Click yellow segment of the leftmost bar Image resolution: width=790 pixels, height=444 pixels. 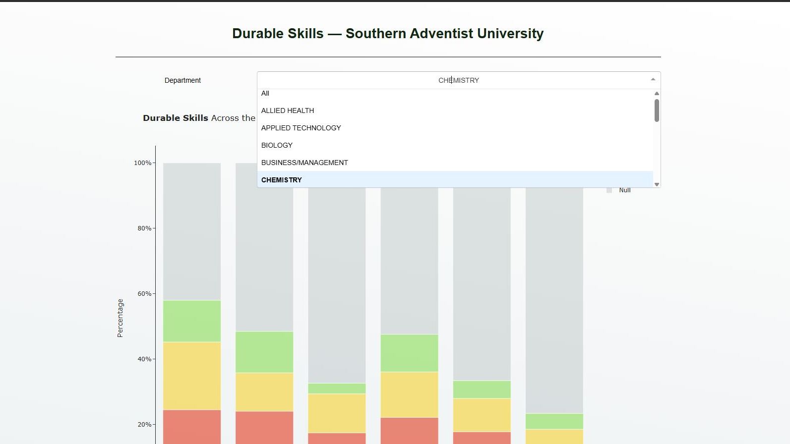[192, 376]
